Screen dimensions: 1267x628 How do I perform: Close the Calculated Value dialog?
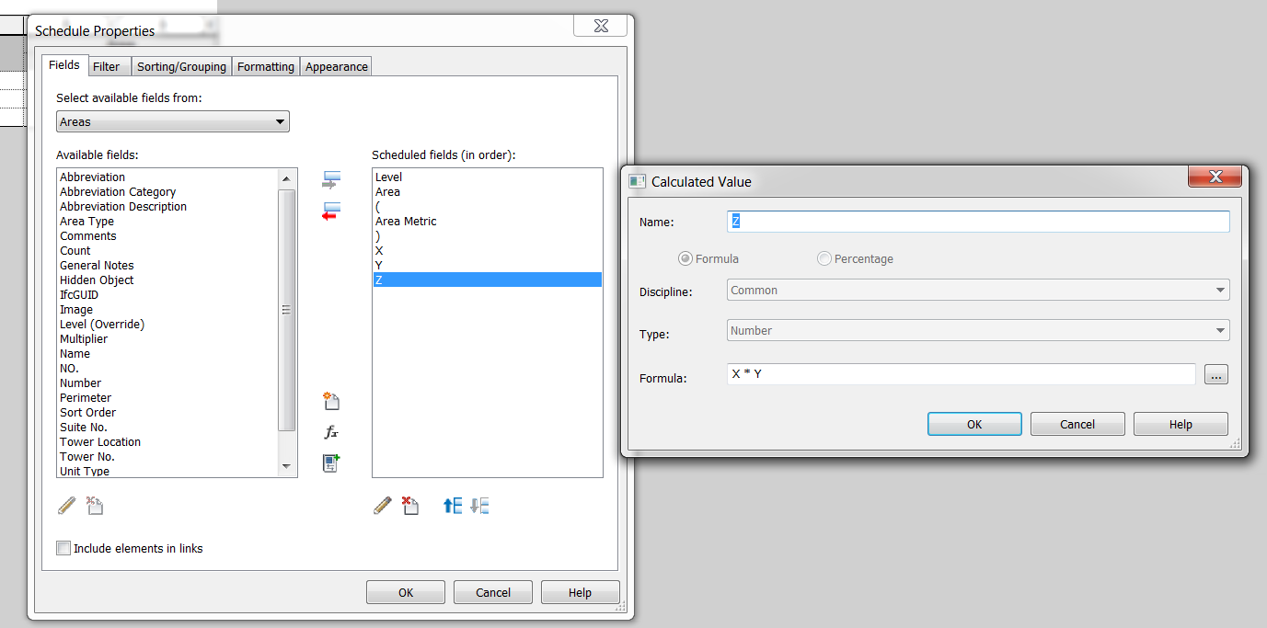click(x=1215, y=177)
